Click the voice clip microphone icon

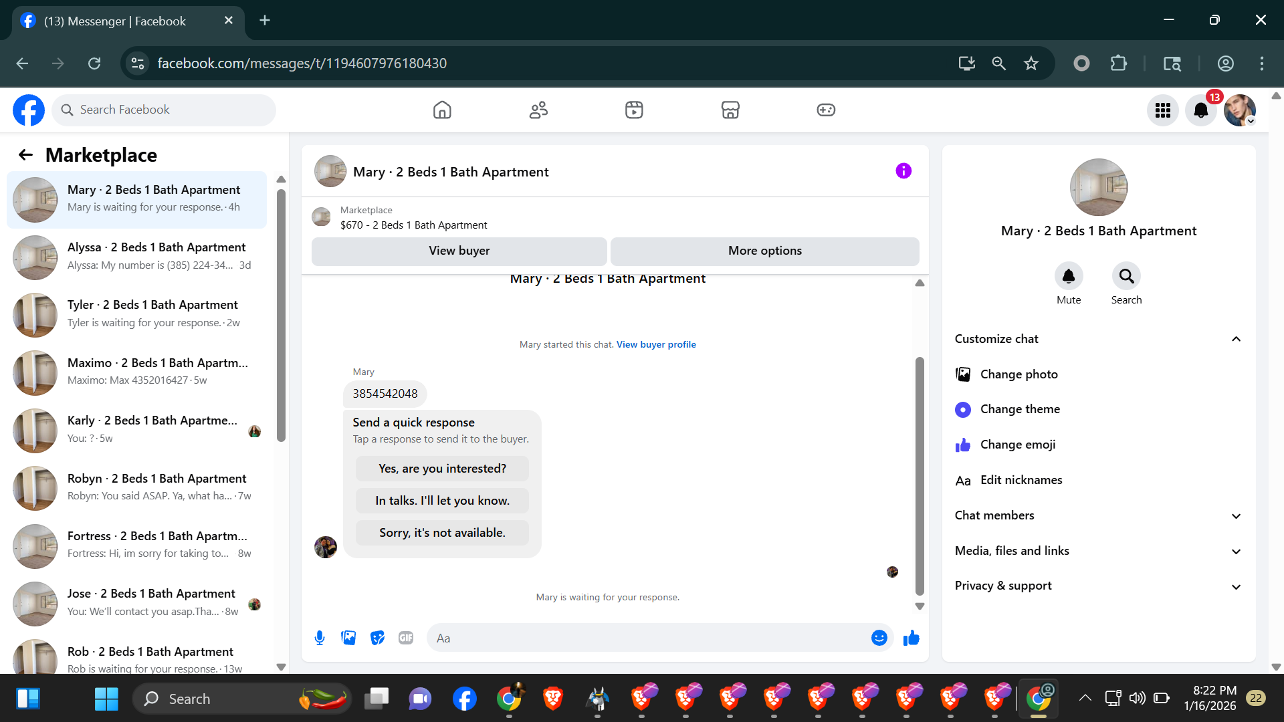[320, 638]
